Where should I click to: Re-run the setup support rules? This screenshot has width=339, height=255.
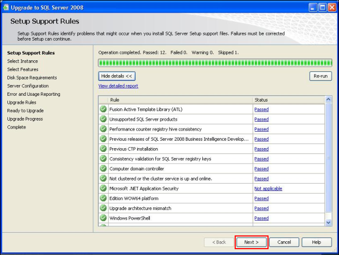point(320,76)
